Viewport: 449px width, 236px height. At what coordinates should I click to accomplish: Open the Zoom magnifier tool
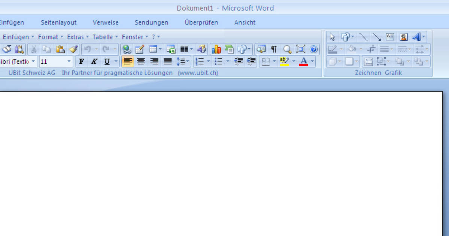pyautogui.click(x=287, y=49)
